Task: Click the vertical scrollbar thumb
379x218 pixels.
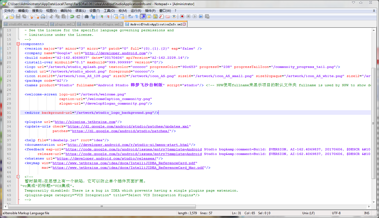Action: (374, 123)
